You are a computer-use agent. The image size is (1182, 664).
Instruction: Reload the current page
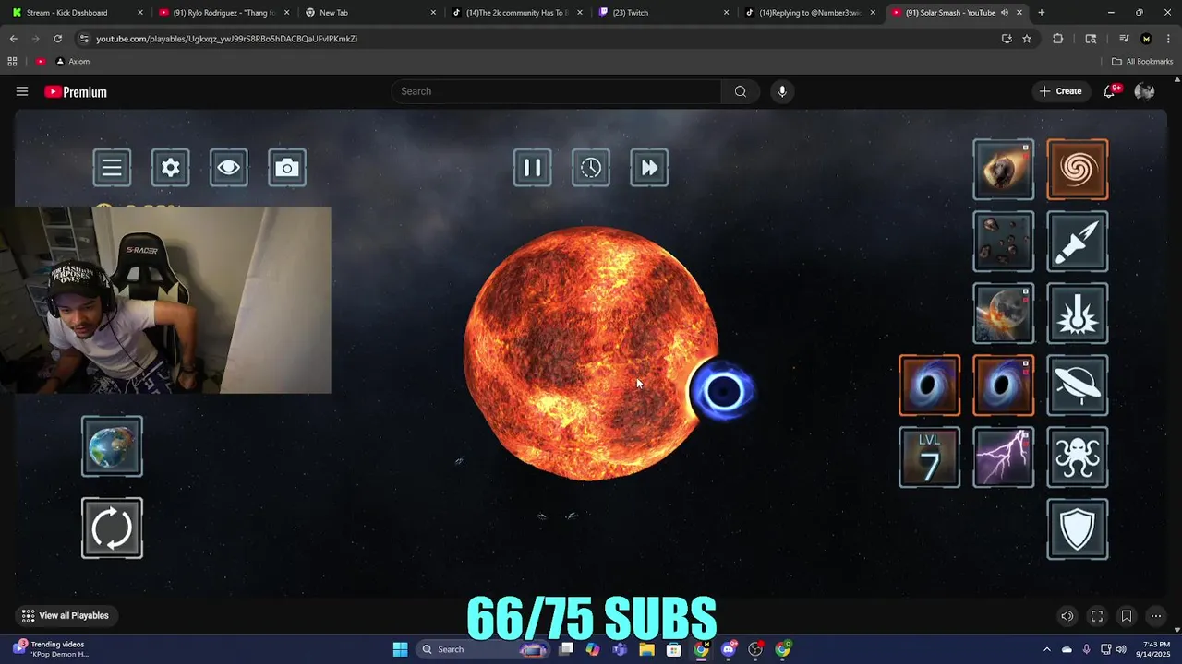(57, 39)
